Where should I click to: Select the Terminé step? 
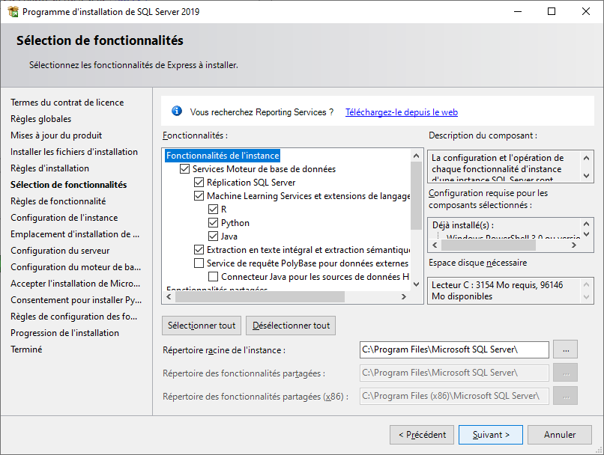pos(26,349)
